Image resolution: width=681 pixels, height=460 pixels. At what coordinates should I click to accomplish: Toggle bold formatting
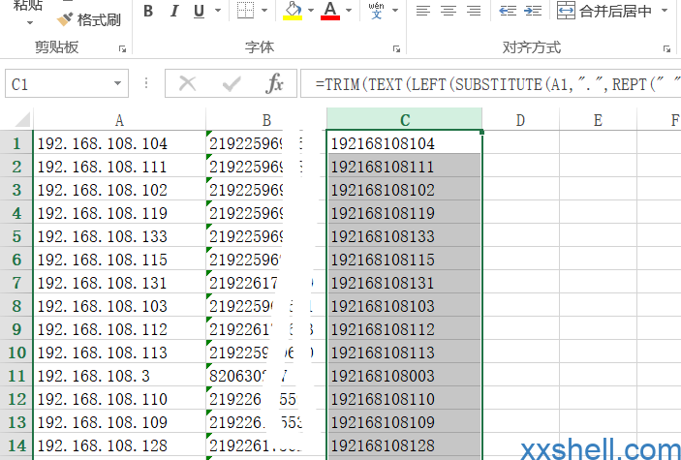coord(148,12)
